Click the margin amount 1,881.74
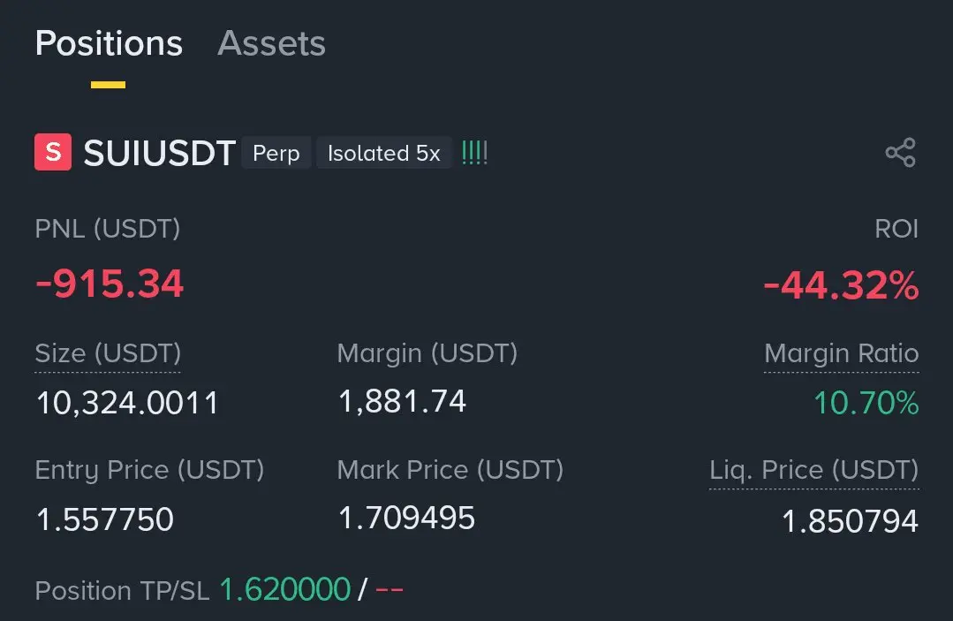This screenshot has width=953, height=621. pos(402,401)
